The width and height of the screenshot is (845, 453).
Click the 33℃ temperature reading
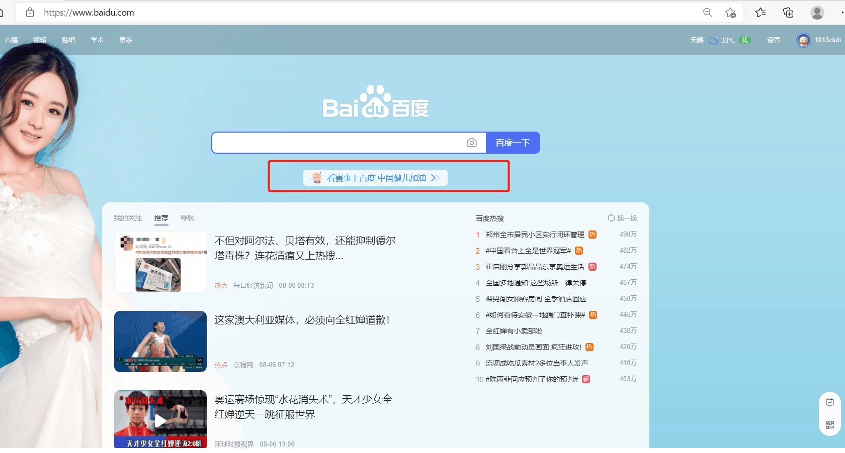(728, 40)
